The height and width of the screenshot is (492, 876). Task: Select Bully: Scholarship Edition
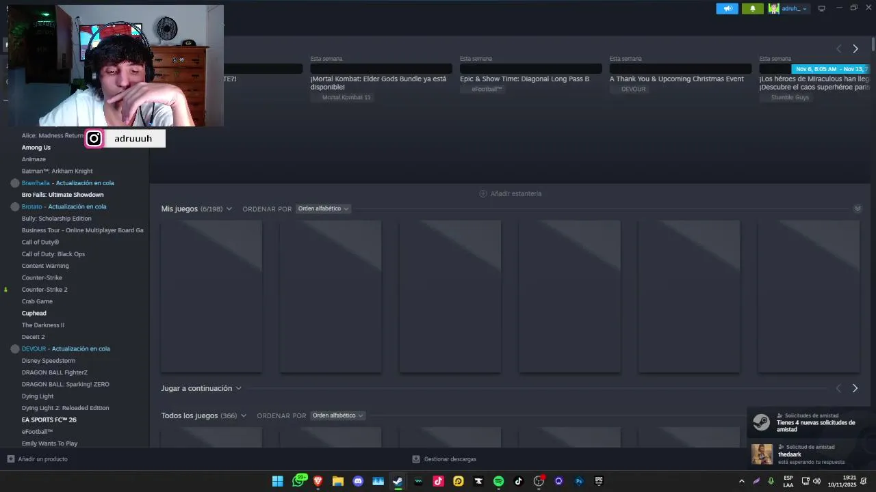point(56,219)
